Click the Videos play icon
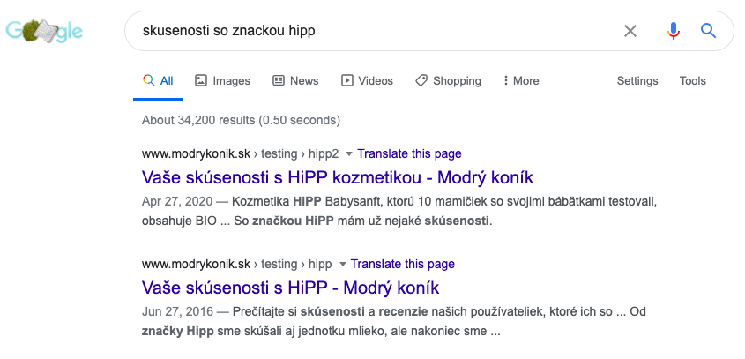 click(347, 80)
